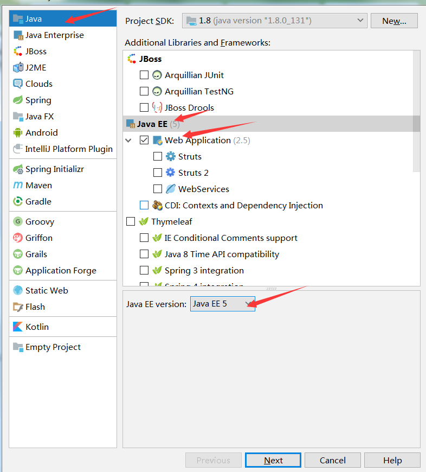Viewport: 426px width, 472px height.
Task: Tick the Thymeleaf framework checkbox
Action: [x=131, y=221]
